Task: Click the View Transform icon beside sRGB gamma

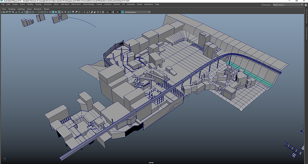Action: [x=123, y=12]
